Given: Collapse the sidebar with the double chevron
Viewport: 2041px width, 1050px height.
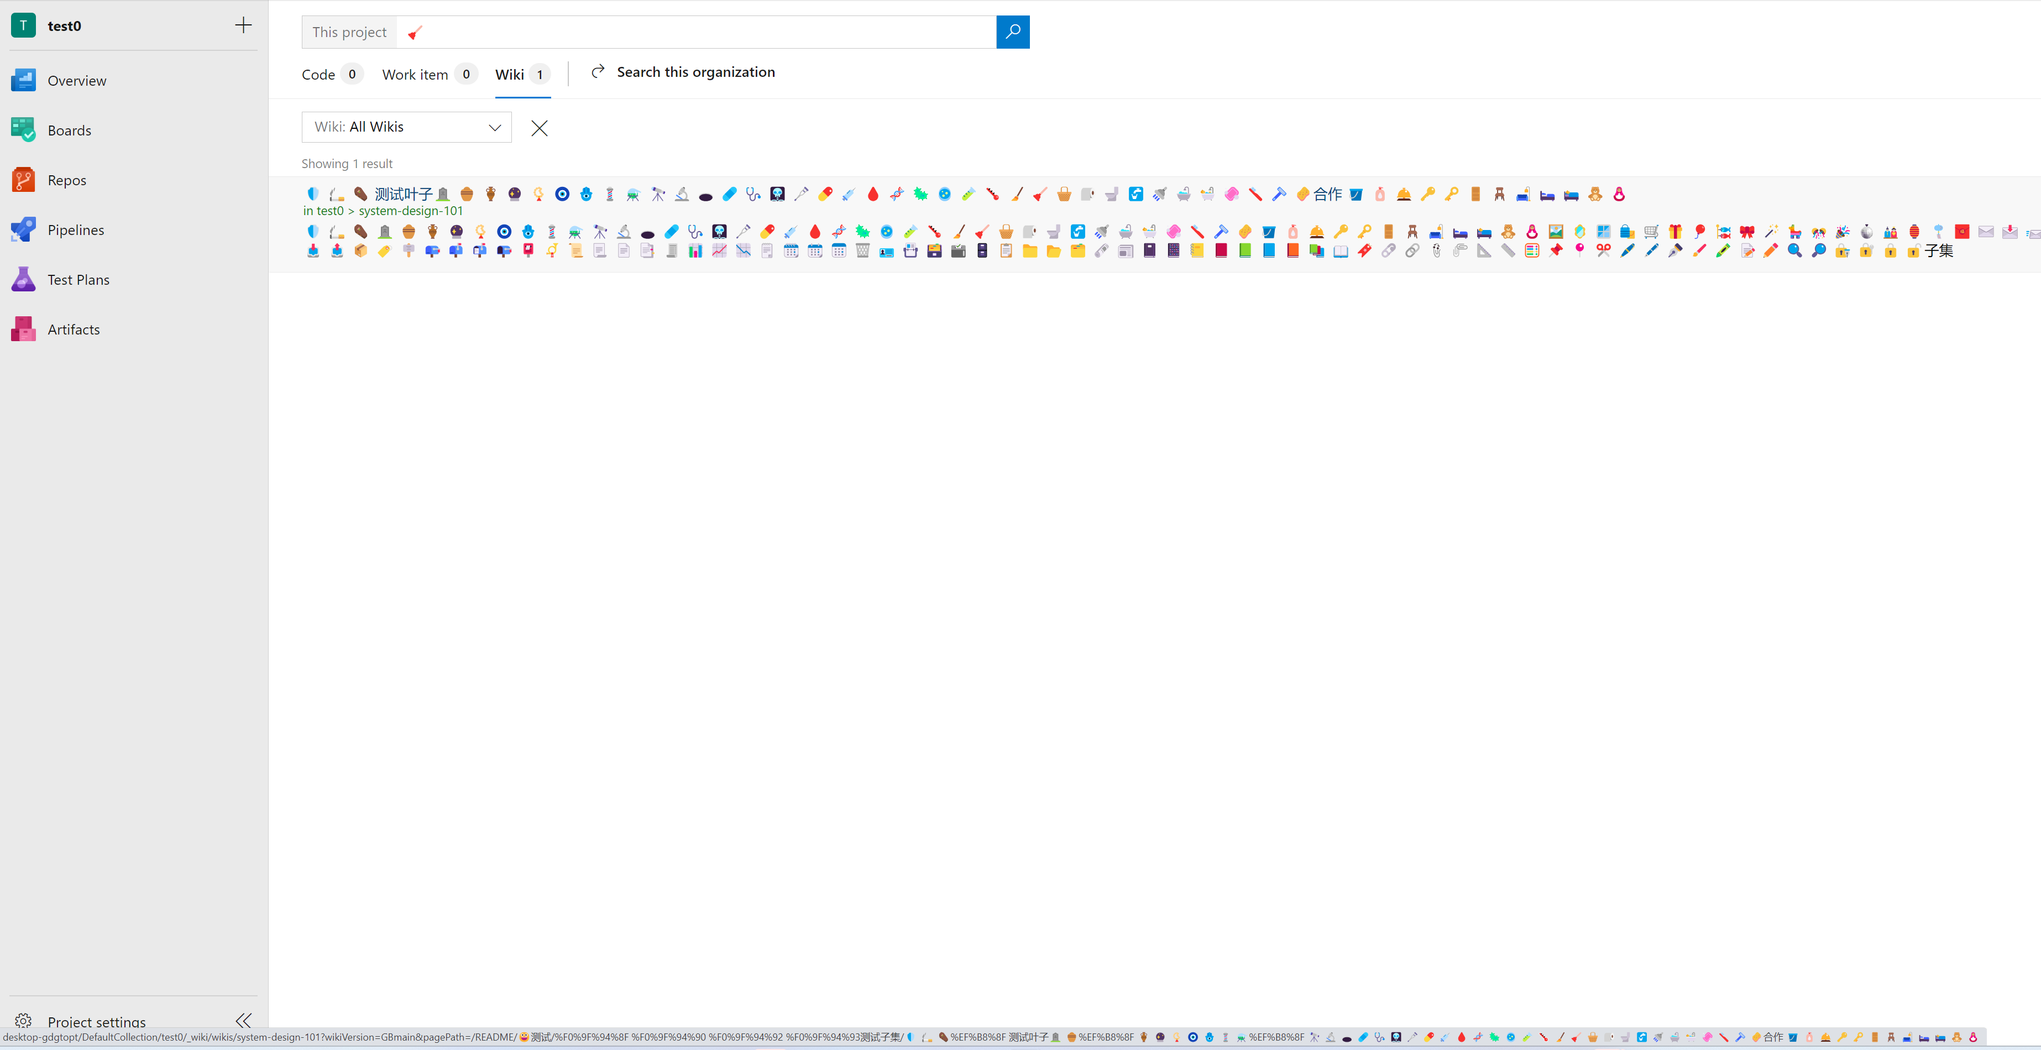Looking at the screenshot, I should pos(243,1020).
